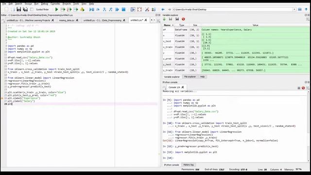Open the Projects menu
Image resolution: width=311 pixels, height=175 pixels.
(67, 4)
